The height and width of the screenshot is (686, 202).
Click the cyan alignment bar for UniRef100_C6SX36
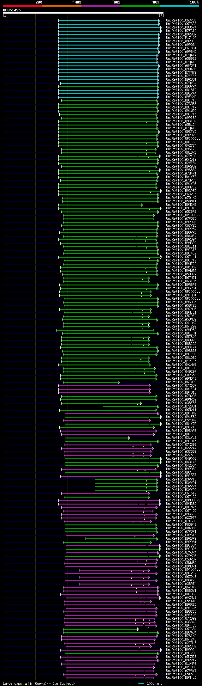pyautogui.click(x=109, y=21)
